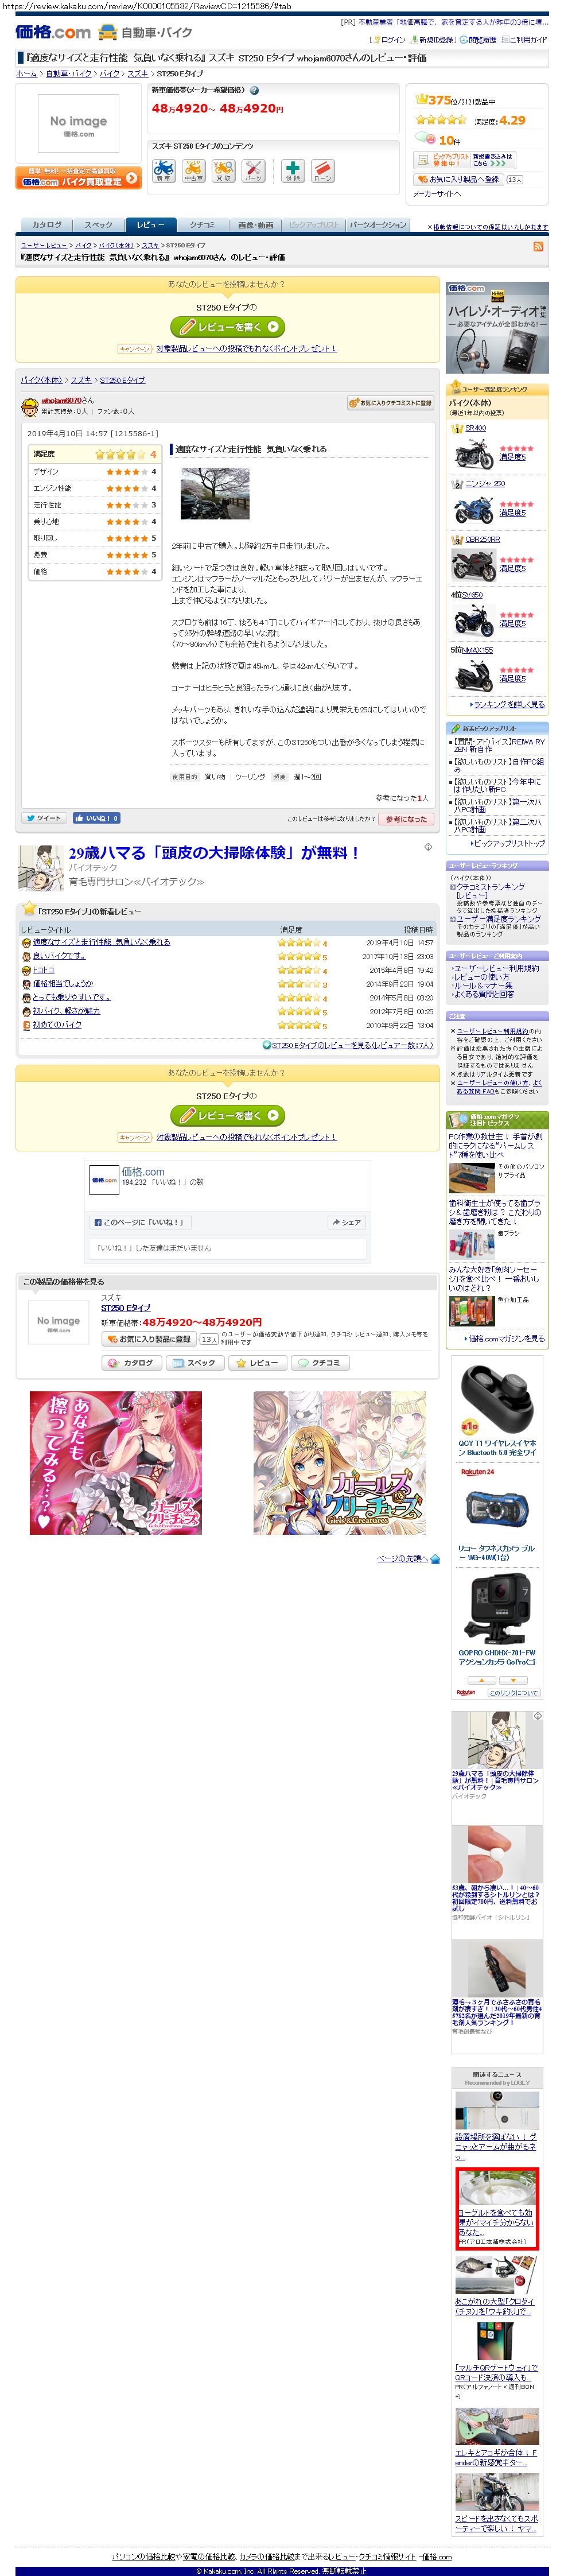Open the cherry blossom review photo thumbnail

[215, 493]
